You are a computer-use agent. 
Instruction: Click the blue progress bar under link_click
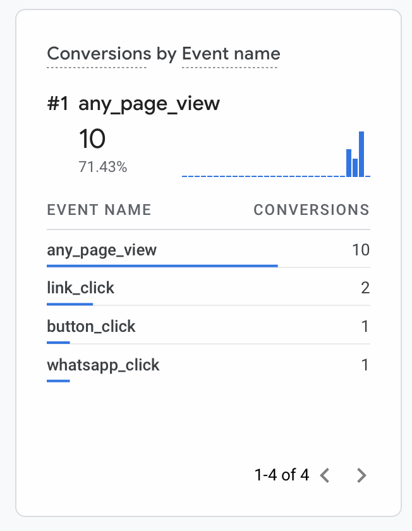tap(70, 304)
